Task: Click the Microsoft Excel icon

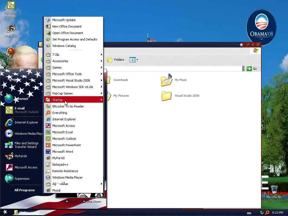Action: point(48,132)
